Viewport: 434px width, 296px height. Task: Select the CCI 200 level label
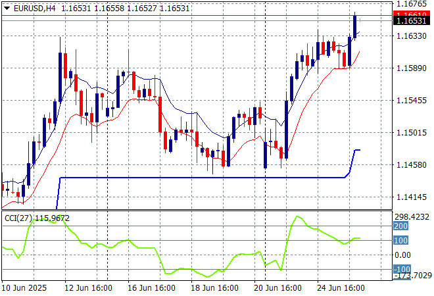coord(400,226)
